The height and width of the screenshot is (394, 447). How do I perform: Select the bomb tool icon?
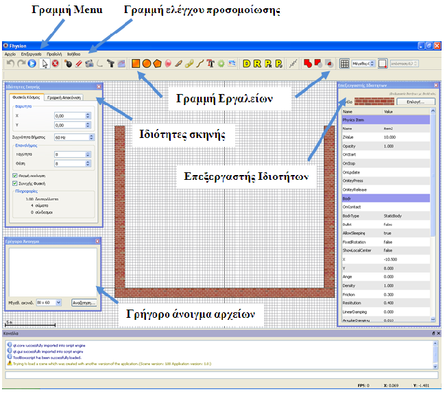tap(68, 63)
